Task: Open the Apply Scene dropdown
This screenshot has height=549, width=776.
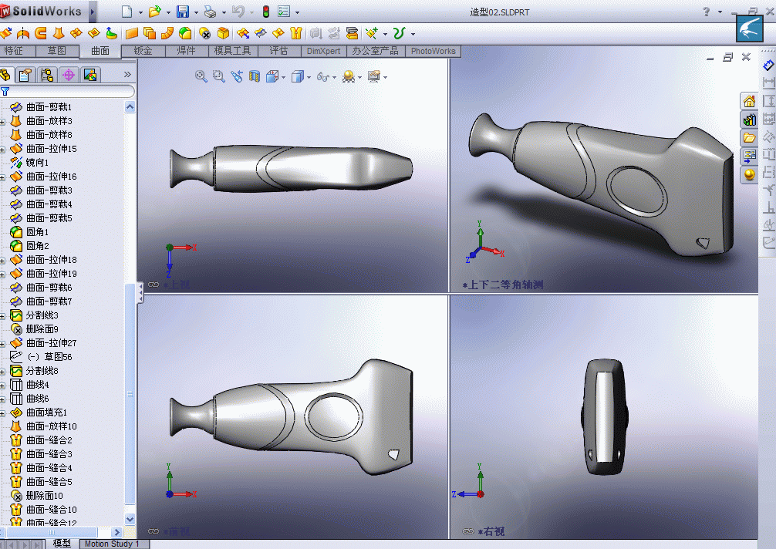Action: 359,77
